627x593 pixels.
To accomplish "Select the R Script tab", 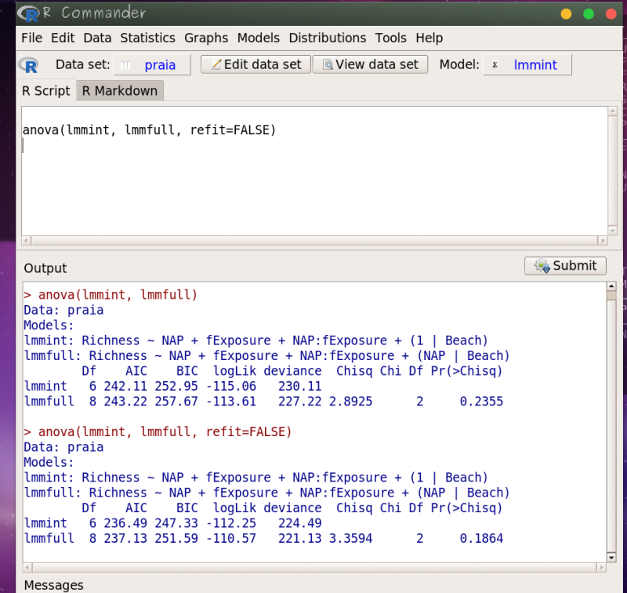I will click(46, 91).
